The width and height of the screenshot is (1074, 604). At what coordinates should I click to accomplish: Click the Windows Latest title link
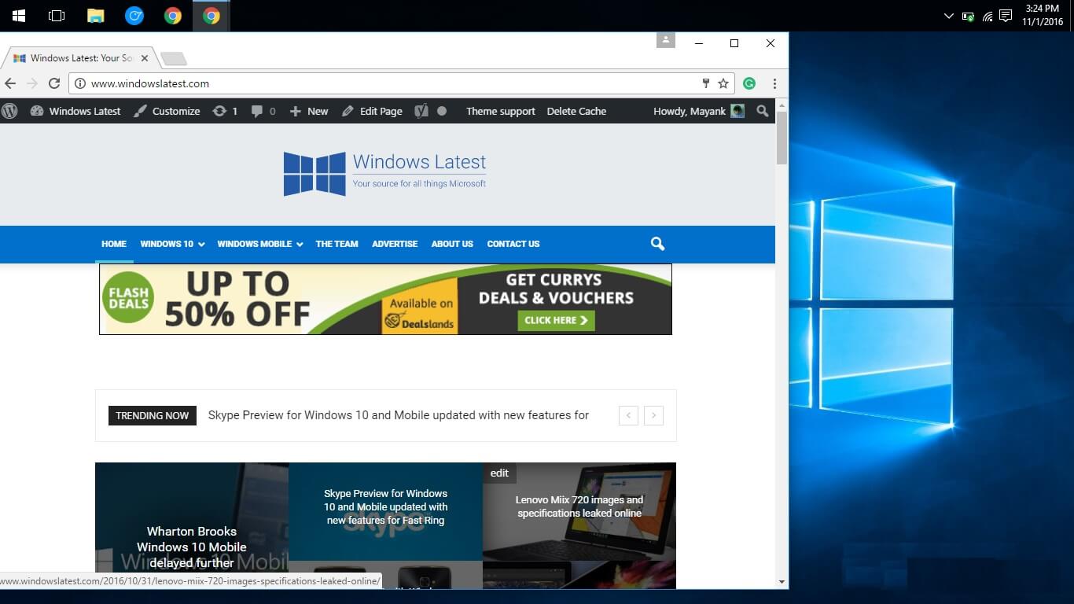419,162
